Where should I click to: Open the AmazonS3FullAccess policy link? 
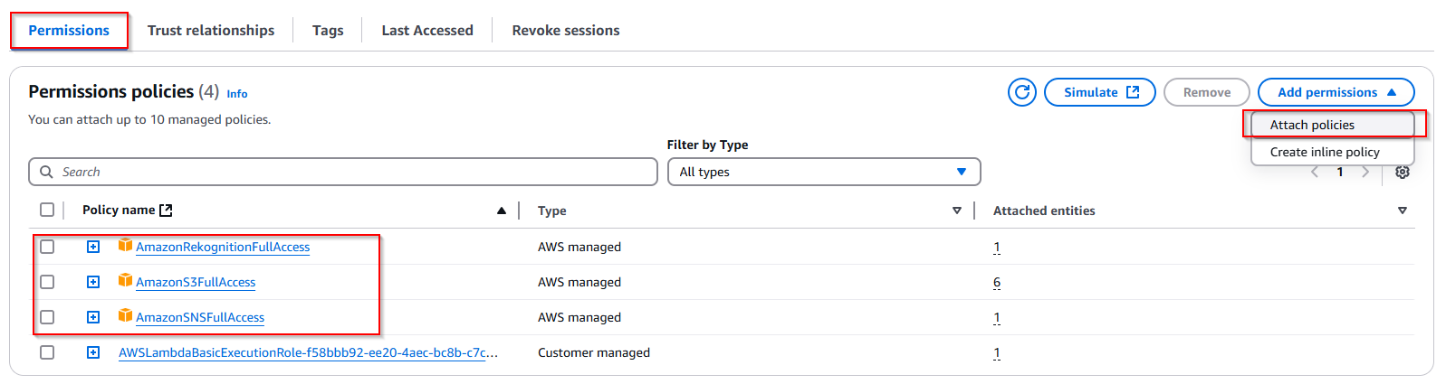tap(196, 282)
